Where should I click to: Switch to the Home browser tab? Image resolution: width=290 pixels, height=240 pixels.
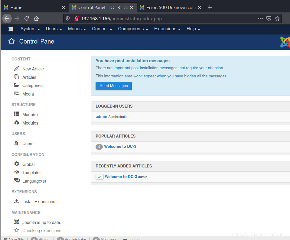(34, 7)
